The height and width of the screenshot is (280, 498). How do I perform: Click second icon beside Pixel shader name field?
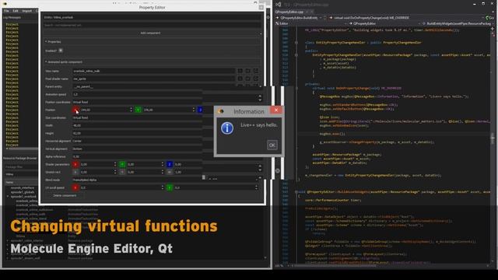(247, 79)
